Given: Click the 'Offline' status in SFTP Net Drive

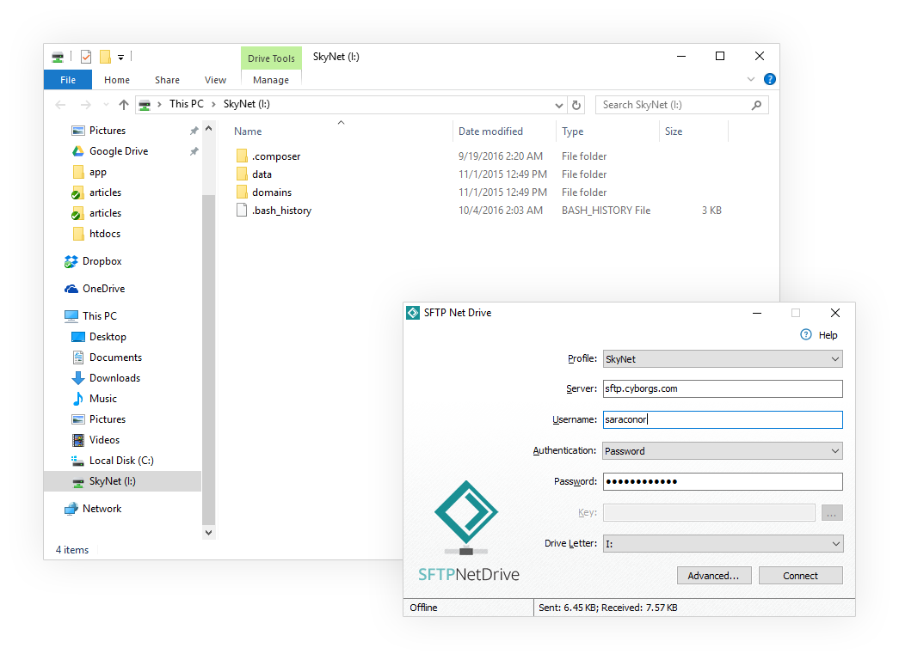Looking at the screenshot, I should click(424, 608).
